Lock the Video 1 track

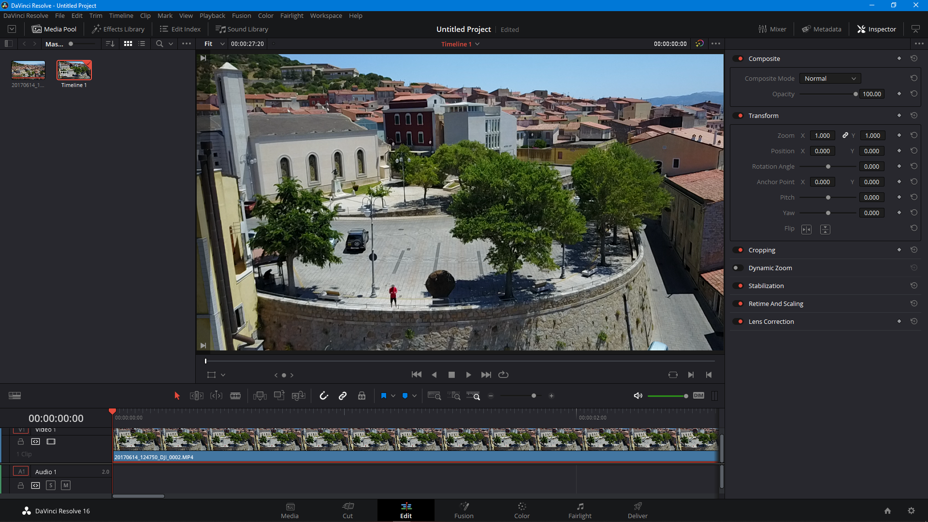[21, 442]
